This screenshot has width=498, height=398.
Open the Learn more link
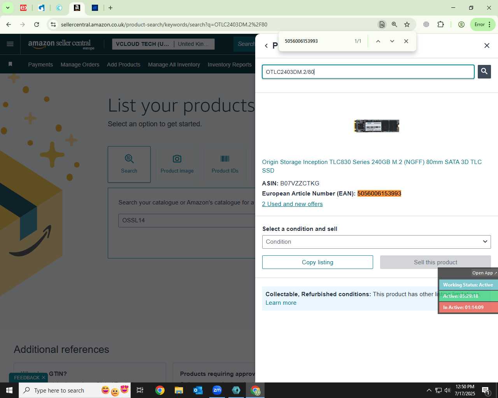click(281, 303)
